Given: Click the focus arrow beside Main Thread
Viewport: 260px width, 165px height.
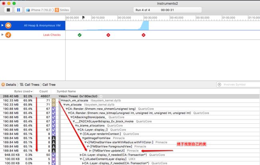Looking at the screenshot, I should pyautogui.click(x=101, y=96).
